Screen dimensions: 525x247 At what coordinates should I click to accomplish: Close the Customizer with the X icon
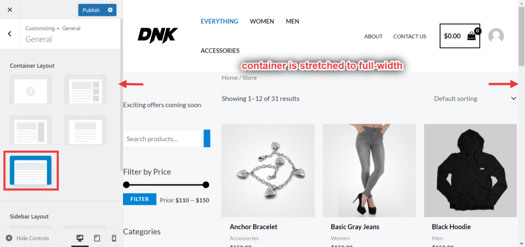pyautogui.click(x=10, y=10)
